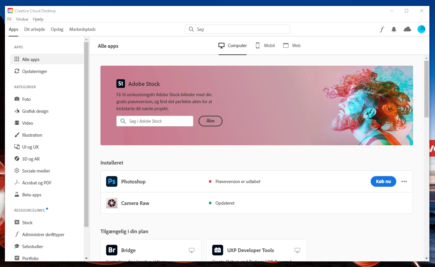Viewport: 435px width, 267px height.
Task: Open the Fil menu
Action: click(9, 19)
